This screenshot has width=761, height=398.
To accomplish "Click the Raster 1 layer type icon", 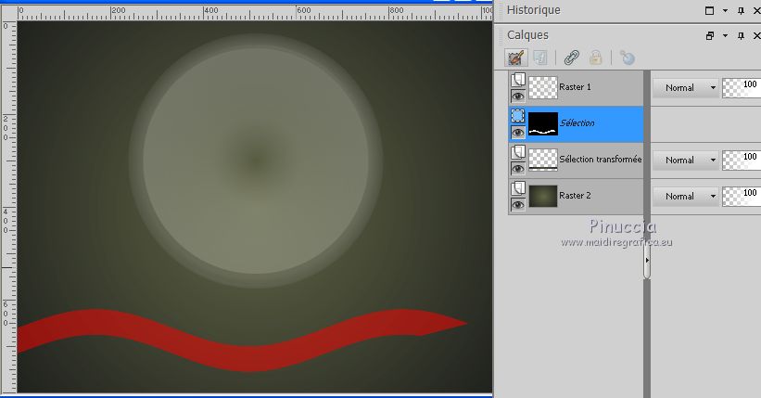I will [x=518, y=79].
